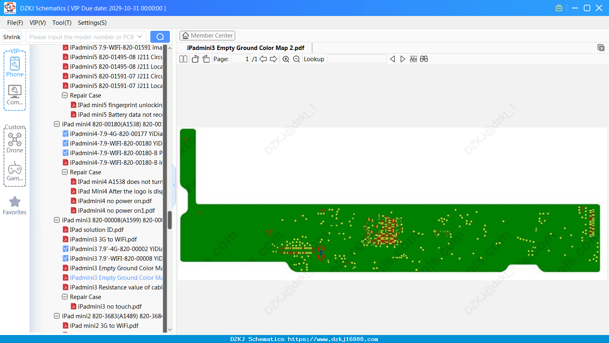Open Member Center
This screenshot has height=343, width=609.
(207, 36)
